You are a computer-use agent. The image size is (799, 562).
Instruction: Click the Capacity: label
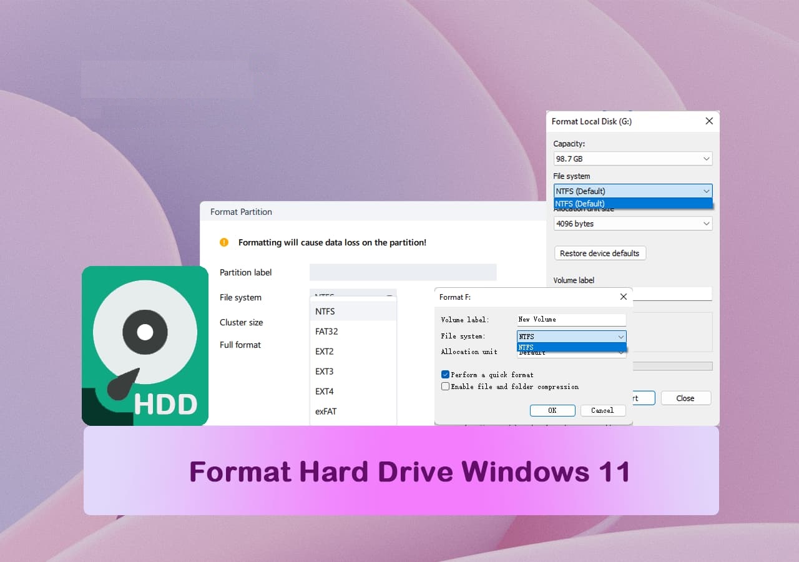569,144
